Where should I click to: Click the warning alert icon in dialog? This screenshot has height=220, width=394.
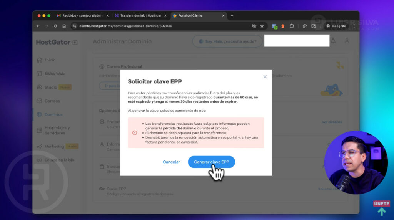135,133
